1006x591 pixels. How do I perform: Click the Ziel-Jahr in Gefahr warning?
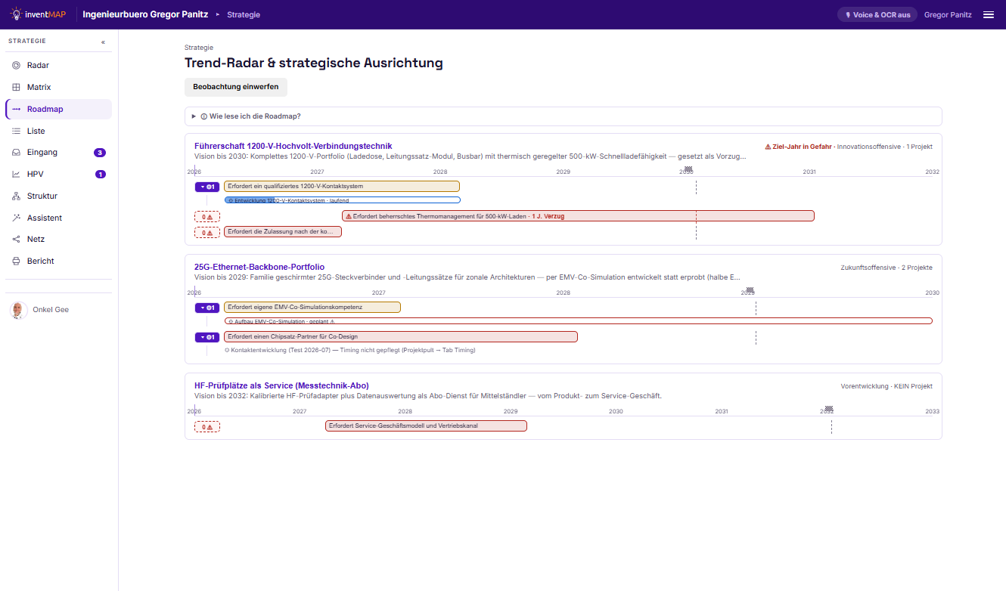[798, 147]
